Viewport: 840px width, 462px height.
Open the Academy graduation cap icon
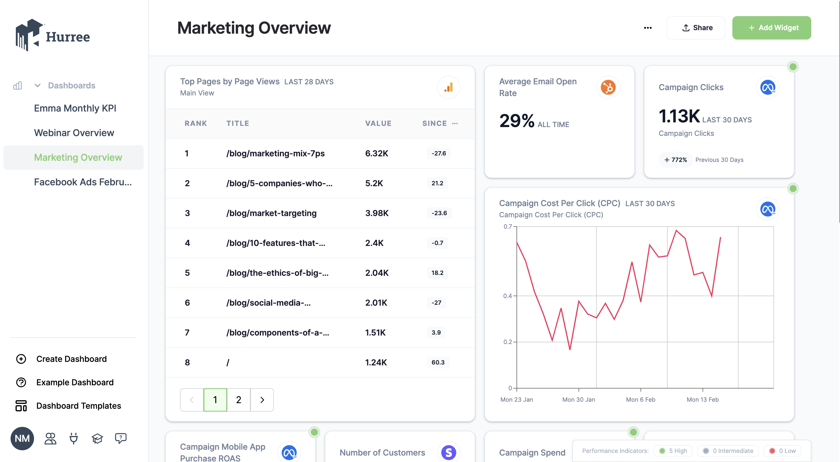[x=97, y=438]
